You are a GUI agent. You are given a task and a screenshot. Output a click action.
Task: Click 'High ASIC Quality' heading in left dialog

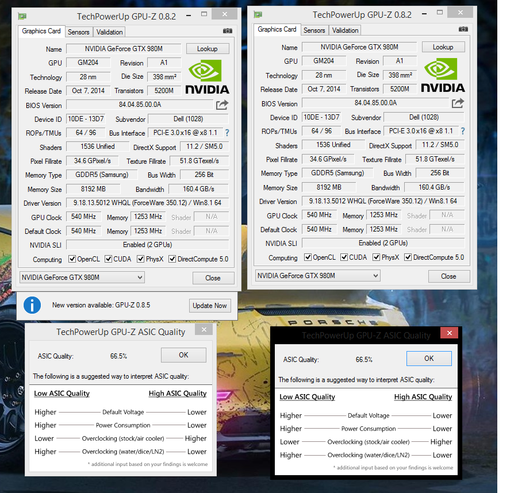click(x=178, y=393)
